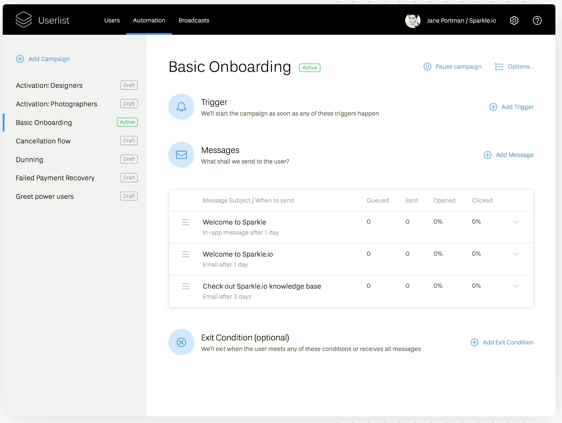The height and width of the screenshot is (423, 562).
Task: Expand the Welcome to Sparkle message row
Action: point(516,222)
